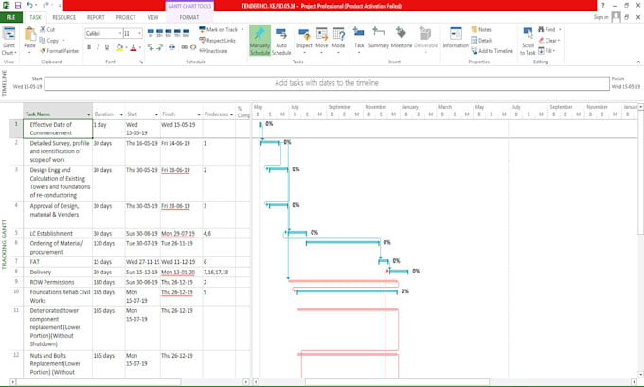Switch to the REPORT ribbon tab

(x=96, y=17)
